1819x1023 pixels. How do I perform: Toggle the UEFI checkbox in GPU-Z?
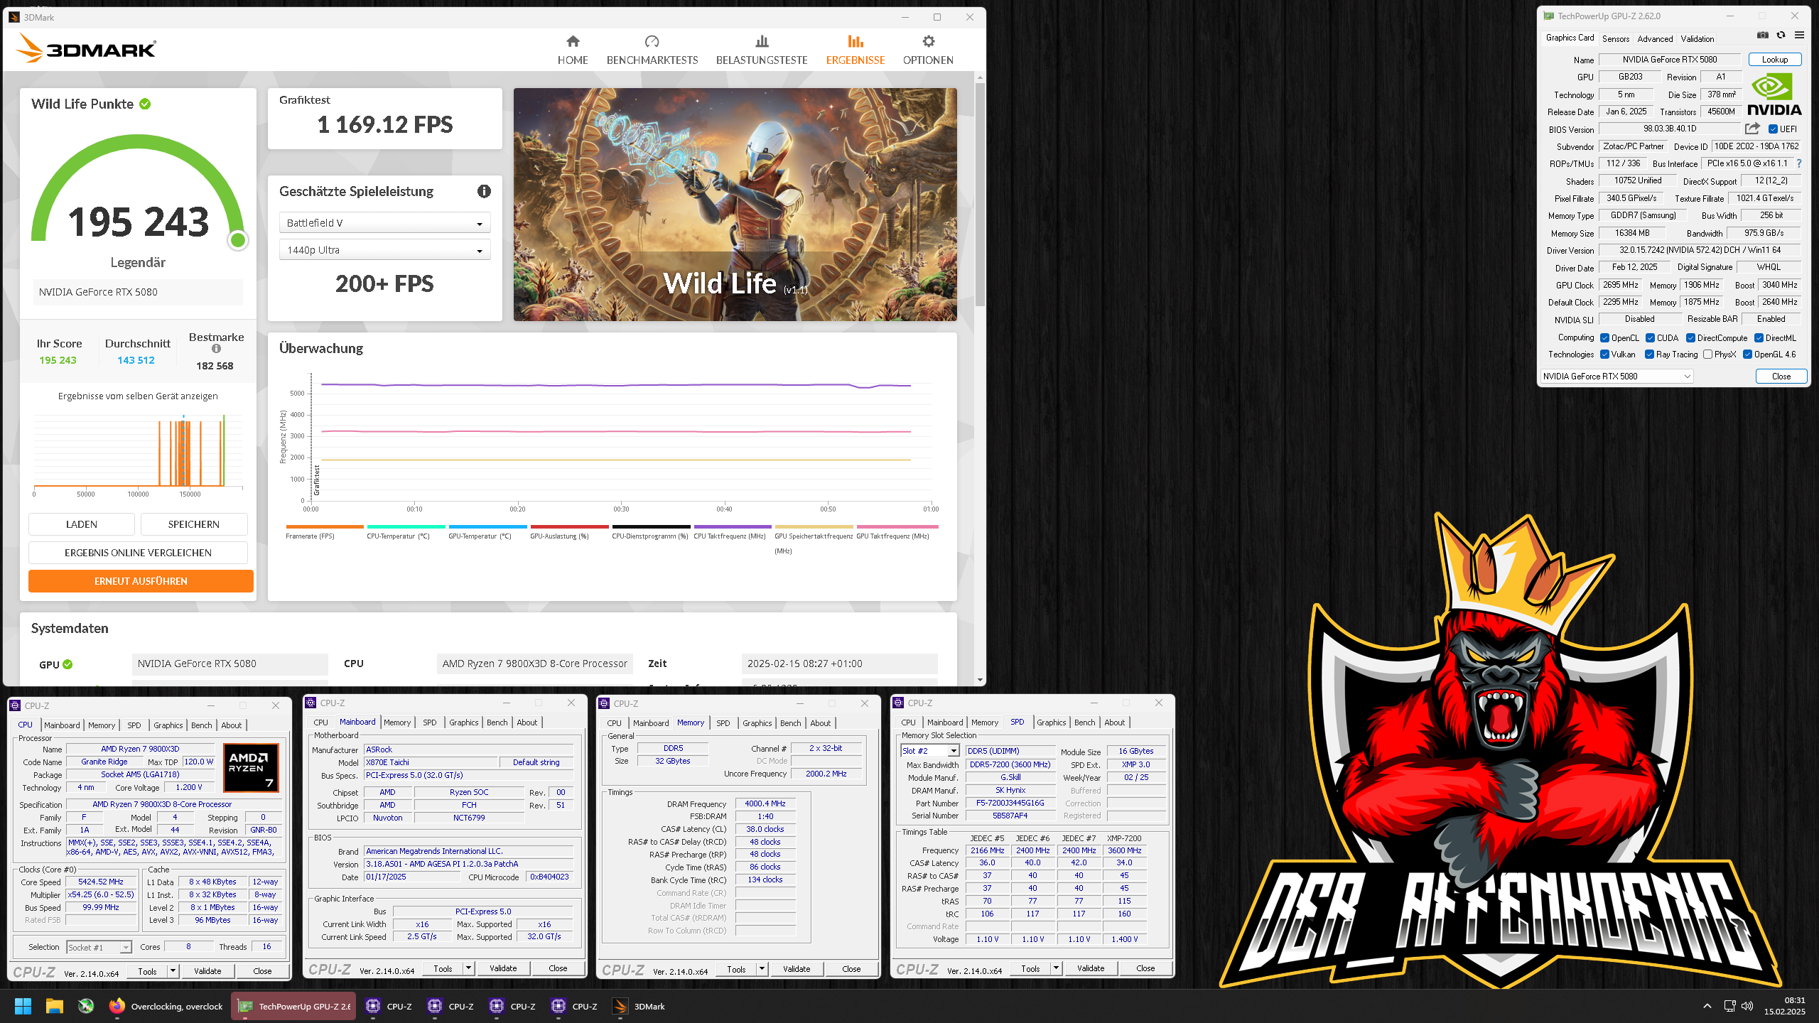pyautogui.click(x=1773, y=129)
